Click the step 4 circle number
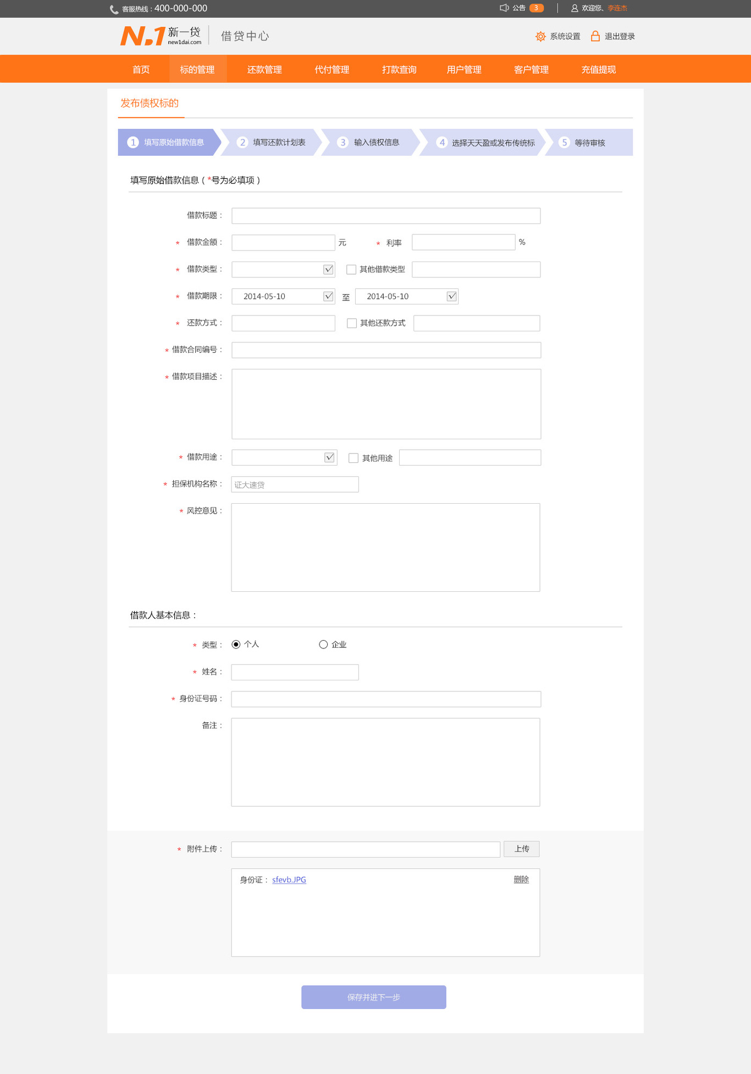The height and width of the screenshot is (1074, 751). coord(442,143)
